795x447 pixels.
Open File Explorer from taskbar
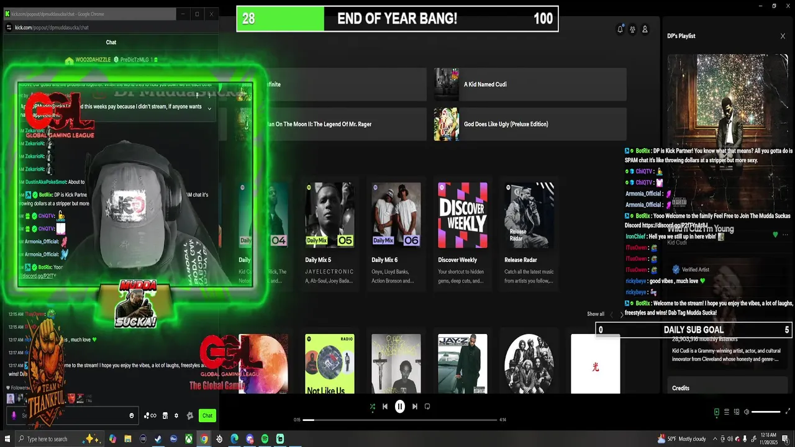tap(128, 439)
